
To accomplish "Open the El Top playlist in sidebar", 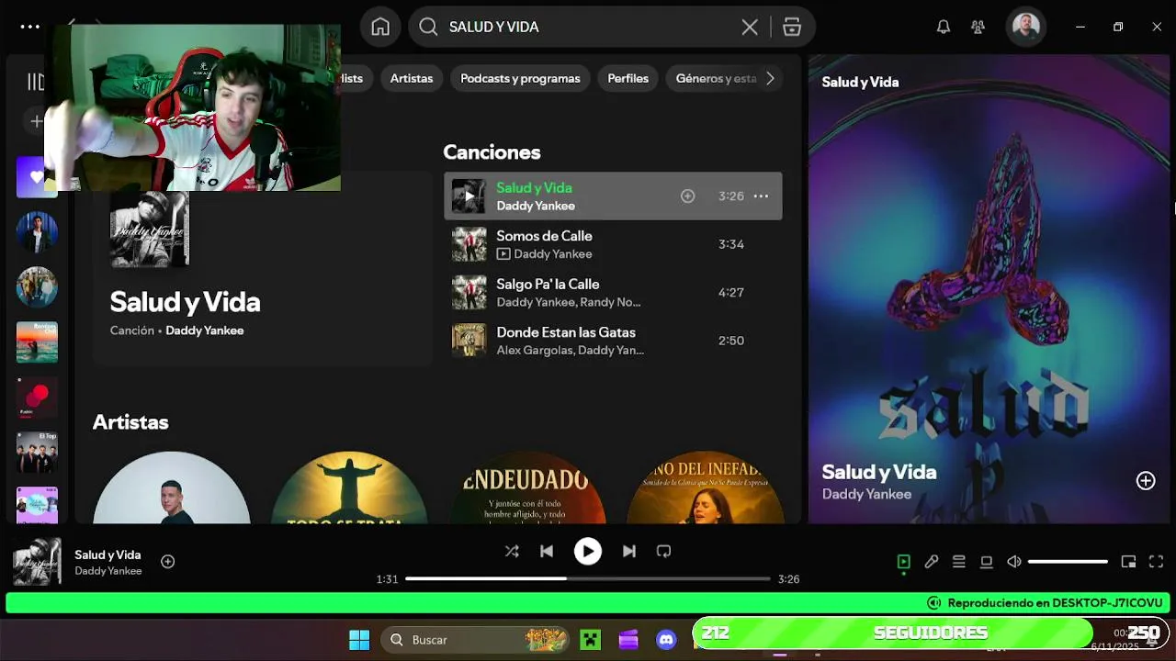I will click(37, 452).
